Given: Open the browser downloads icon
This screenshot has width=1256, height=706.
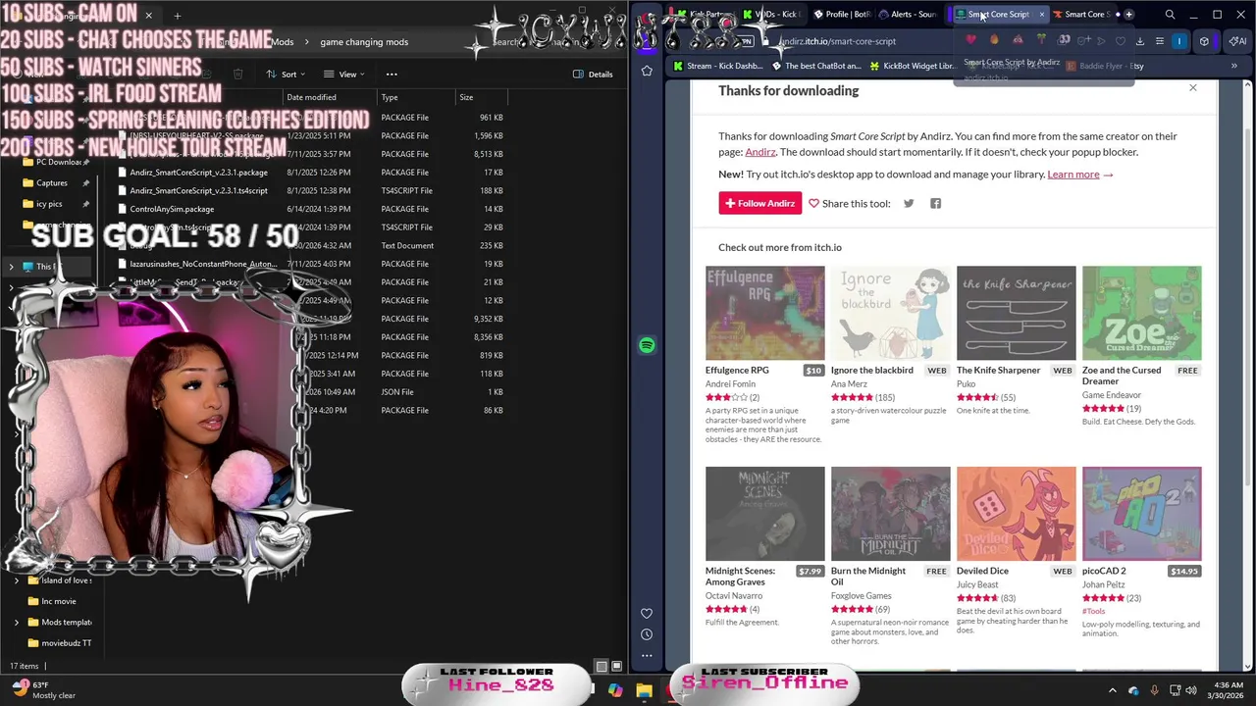Looking at the screenshot, I should tap(1139, 41).
